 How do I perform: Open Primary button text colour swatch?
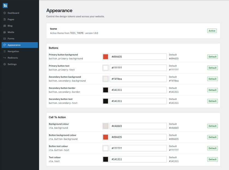[x=106, y=68]
